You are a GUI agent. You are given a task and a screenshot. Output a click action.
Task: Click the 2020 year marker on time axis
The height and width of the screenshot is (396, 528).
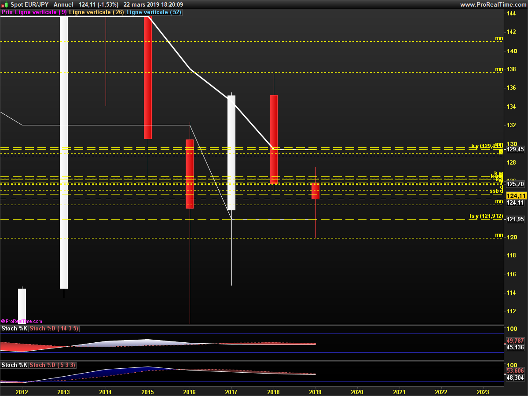tap(357, 392)
